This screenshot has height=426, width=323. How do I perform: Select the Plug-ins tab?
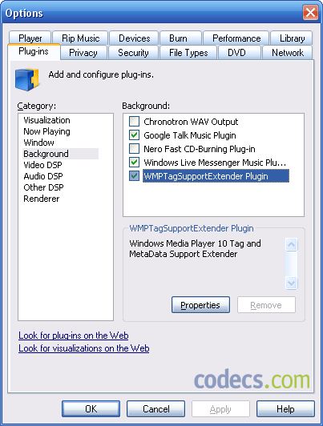click(34, 51)
